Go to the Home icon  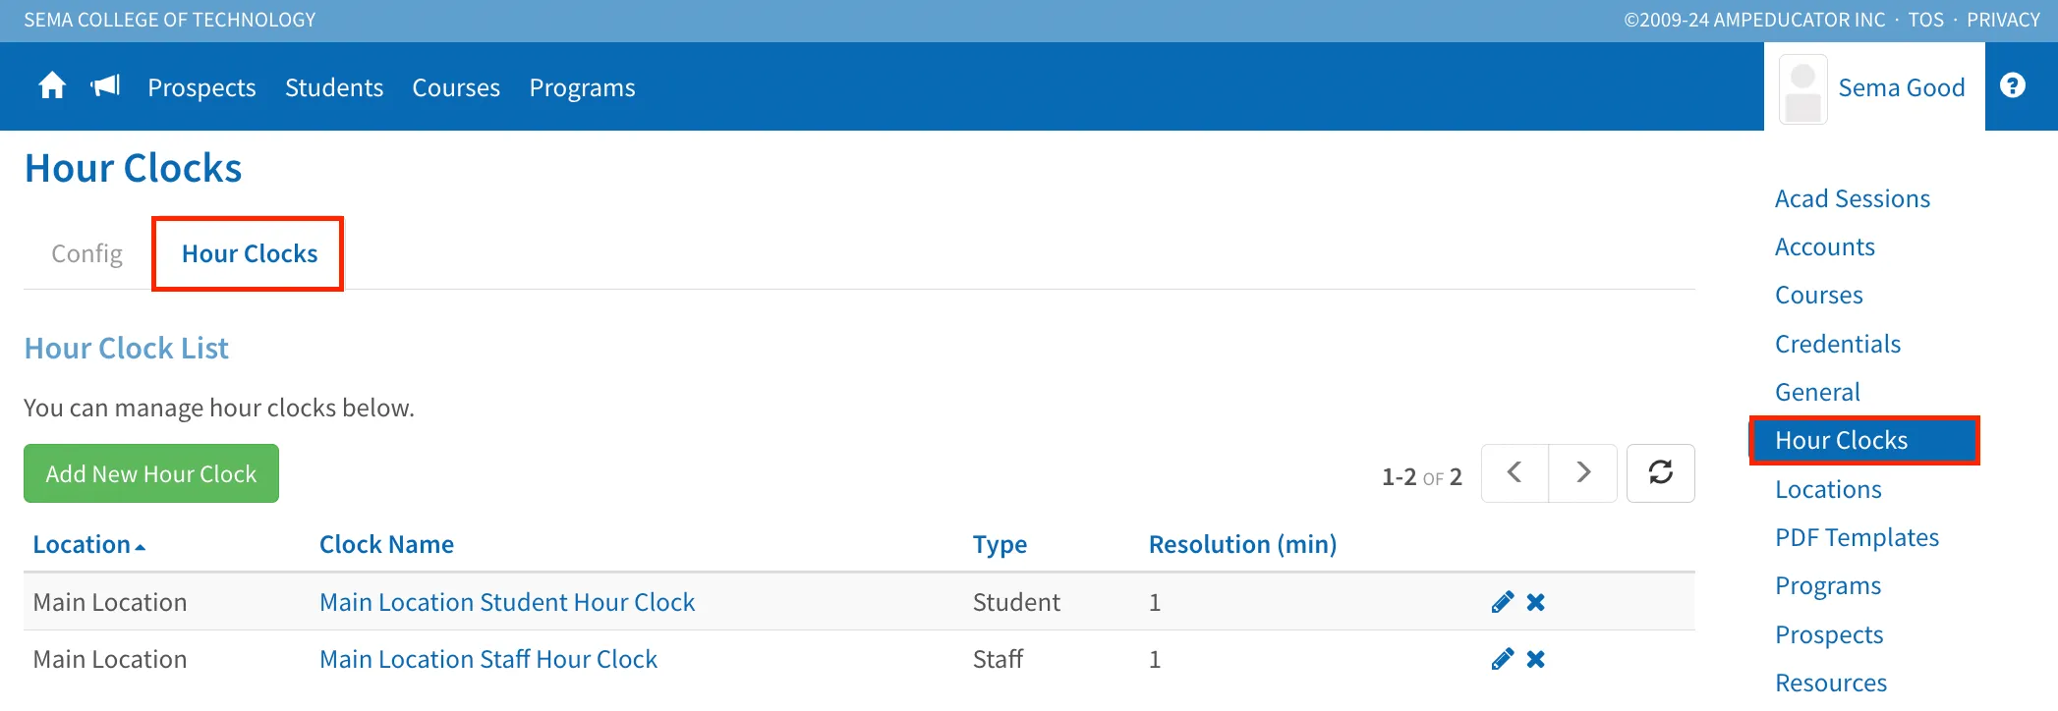coord(52,86)
